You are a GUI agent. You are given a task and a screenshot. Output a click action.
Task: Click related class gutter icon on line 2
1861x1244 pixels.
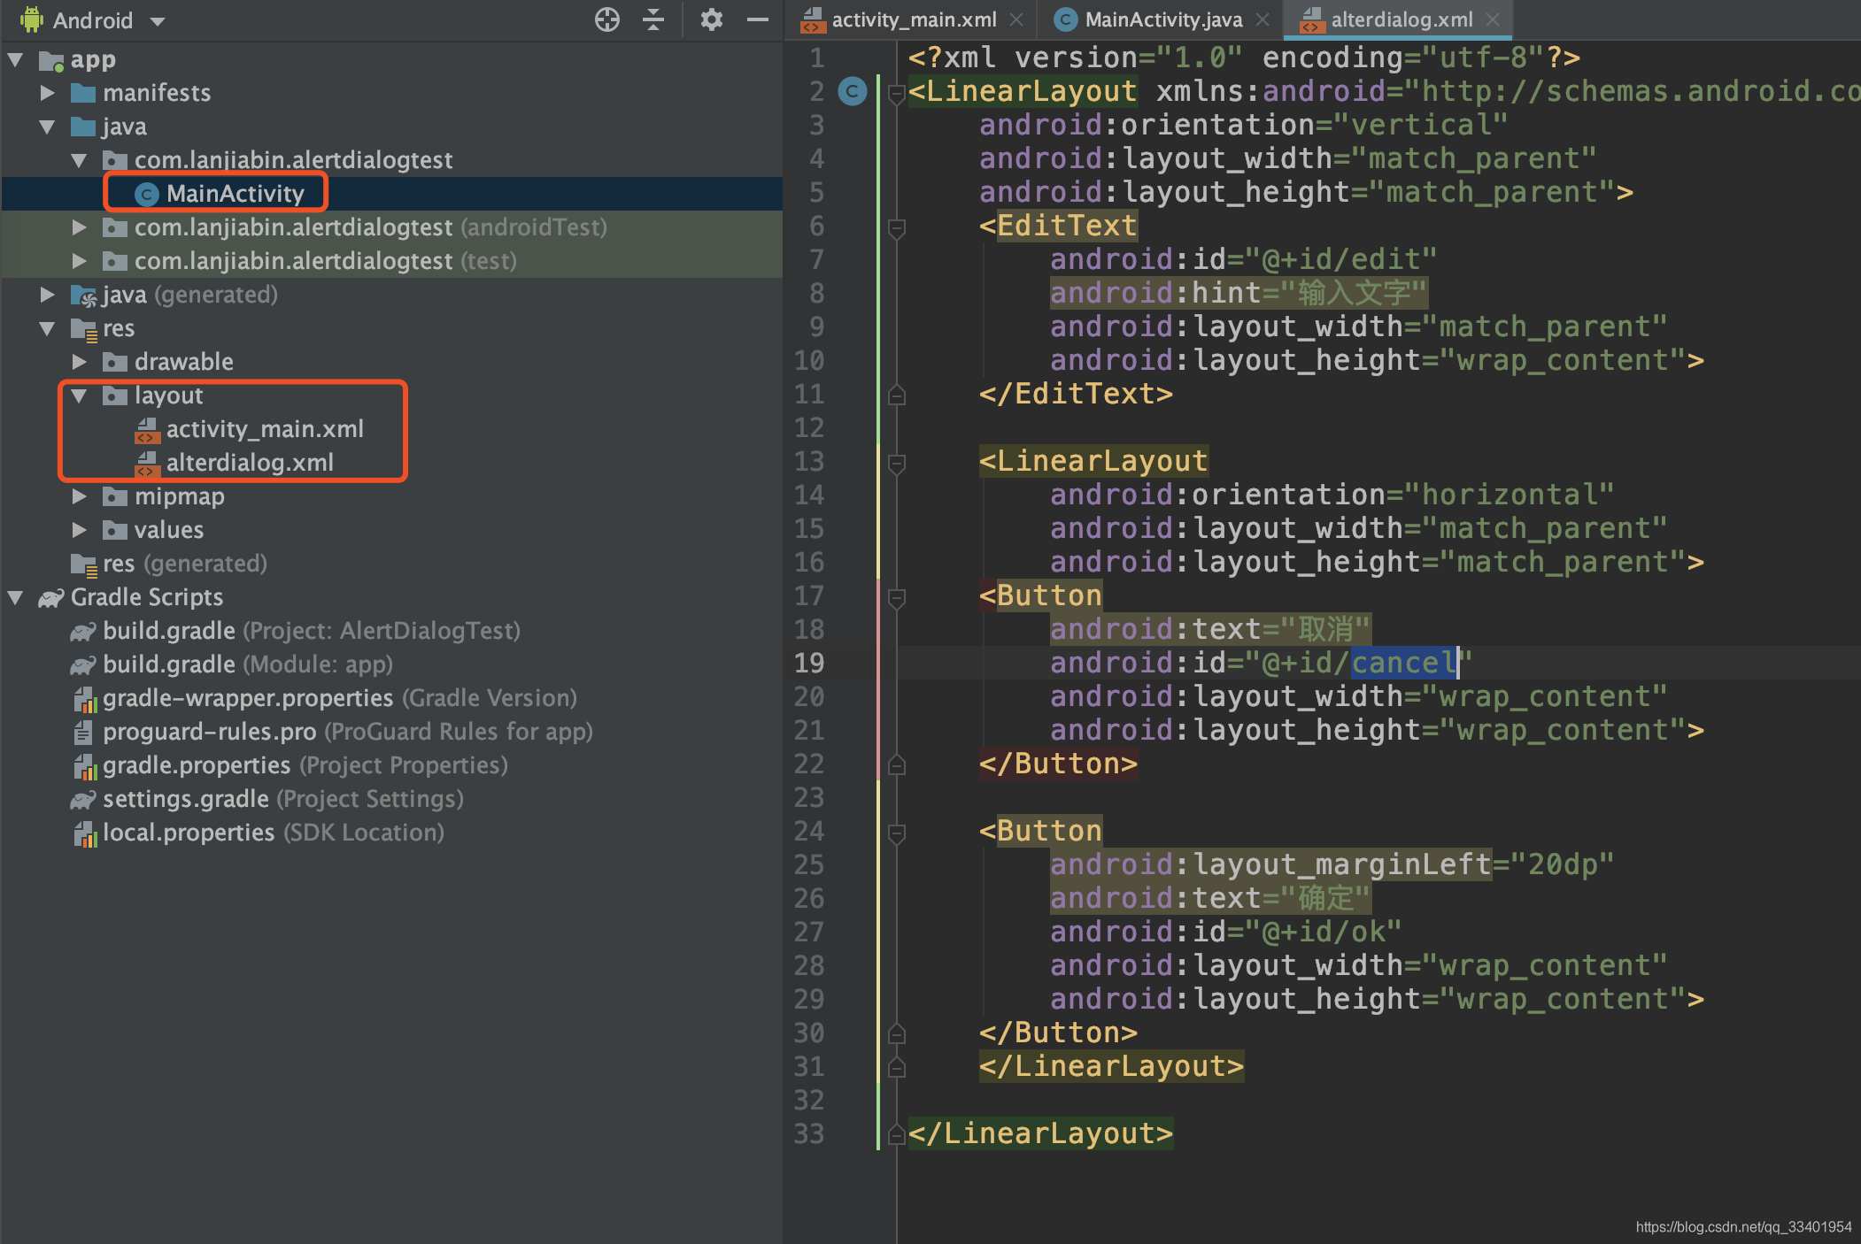pos(853,91)
